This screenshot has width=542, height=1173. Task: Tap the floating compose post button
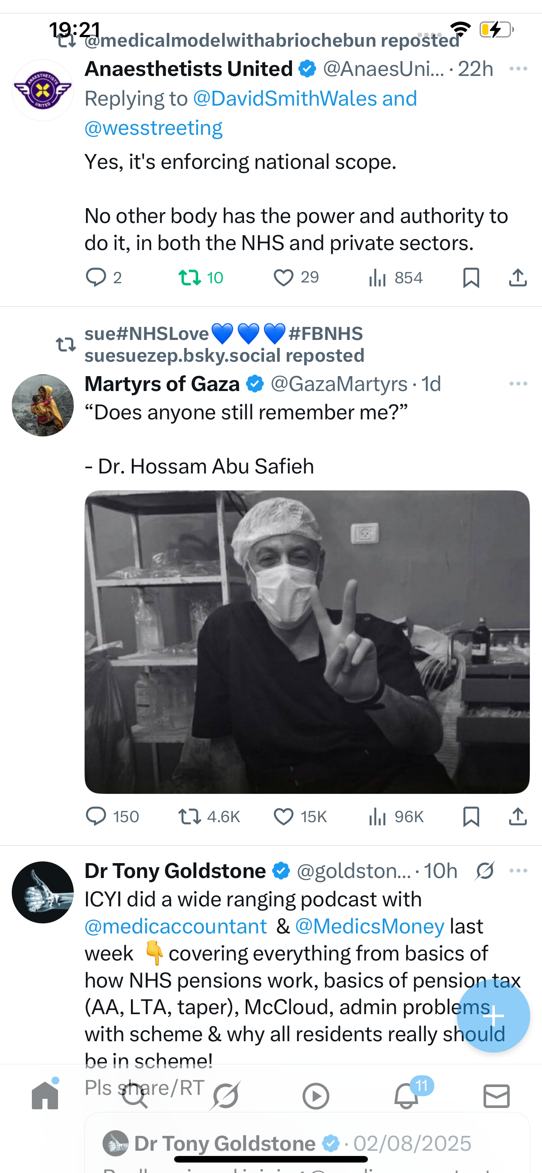tap(493, 1015)
